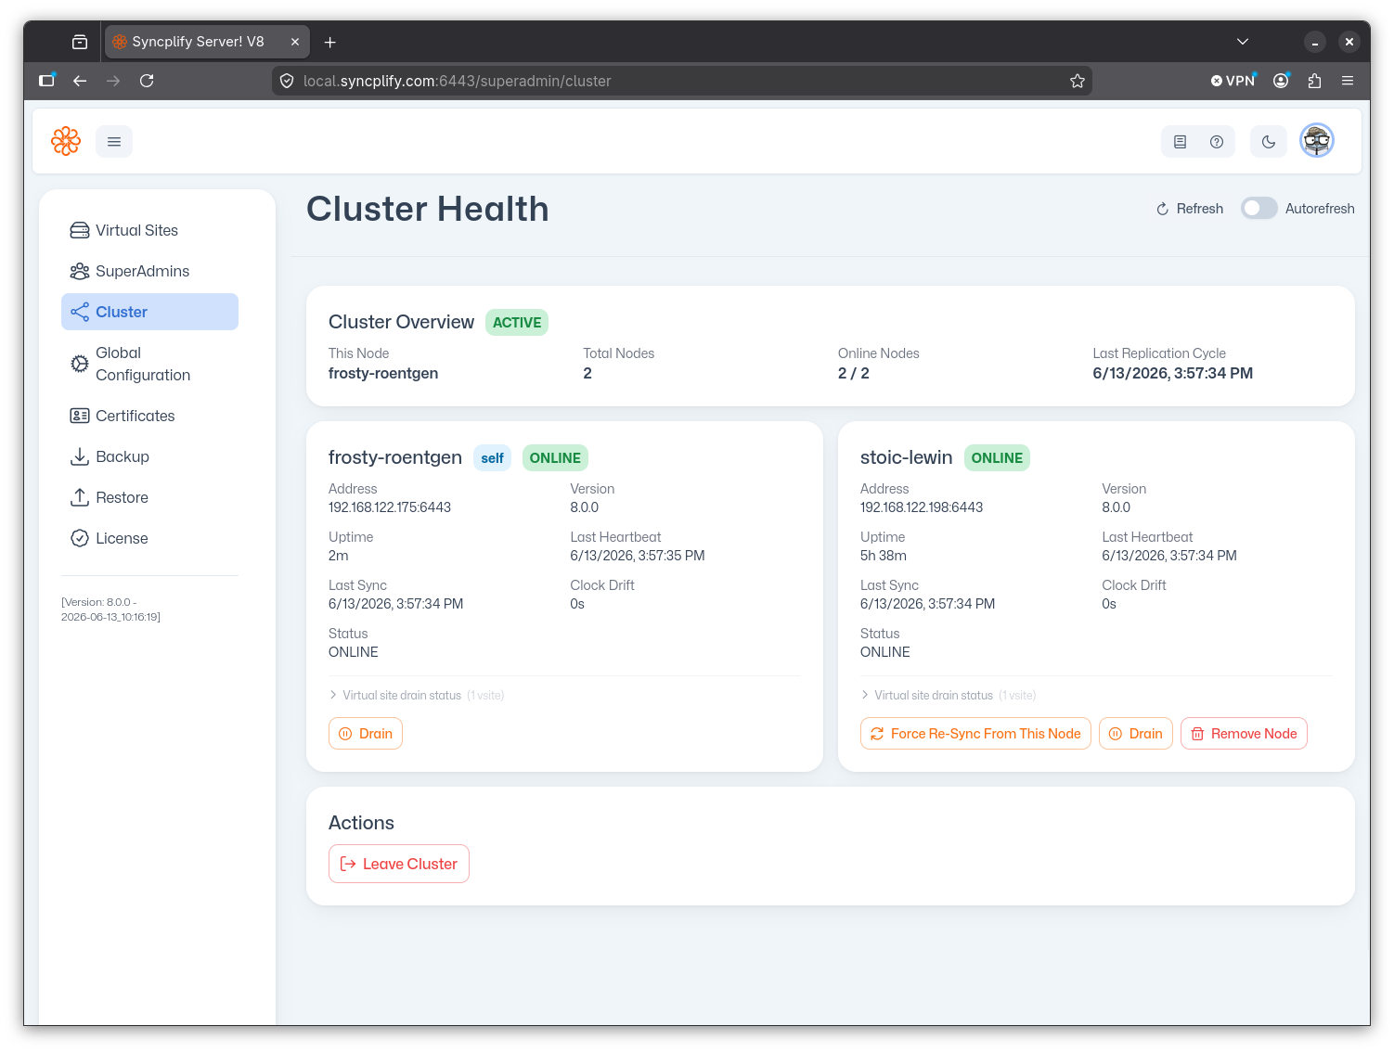Screen dimensions: 1394x1052
Task: Expand frosty-roentgen virtual site drain status
Action: pos(417,695)
